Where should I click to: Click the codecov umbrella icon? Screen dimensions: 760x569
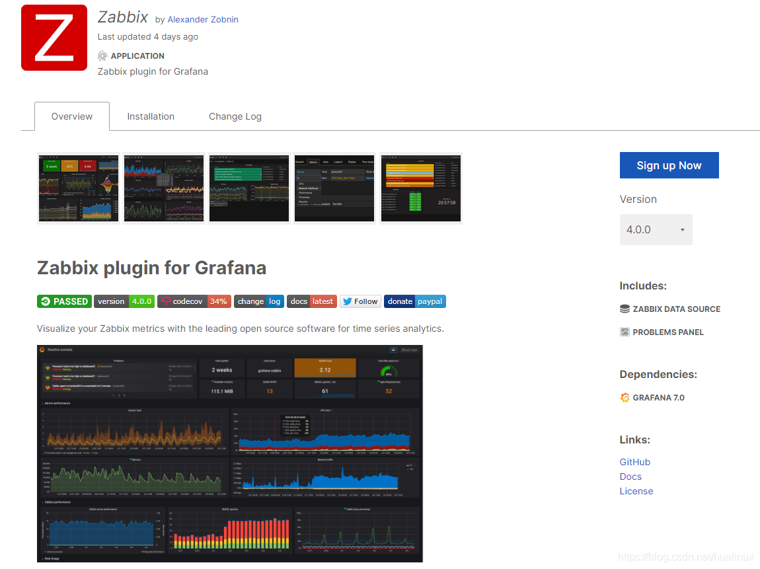[x=166, y=301]
